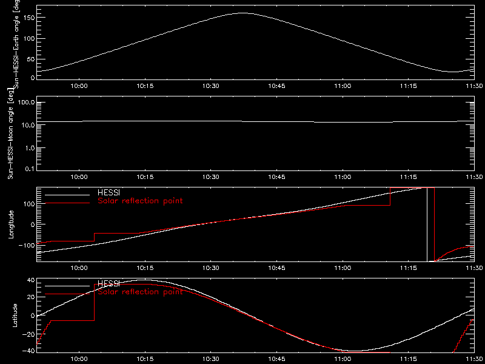Screen dimensions: 485x364
Task: Click 11:15 time label under Earth angle plot
Action: click(408, 86)
